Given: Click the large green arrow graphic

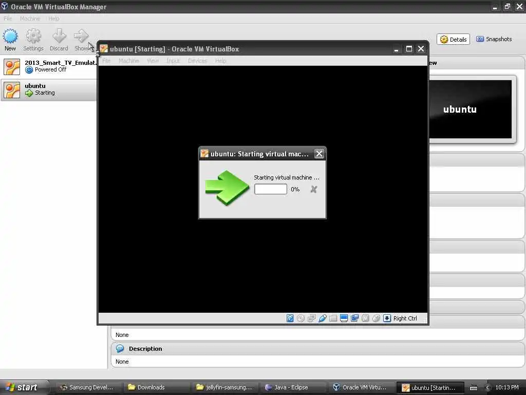Looking at the screenshot, I should [x=227, y=187].
